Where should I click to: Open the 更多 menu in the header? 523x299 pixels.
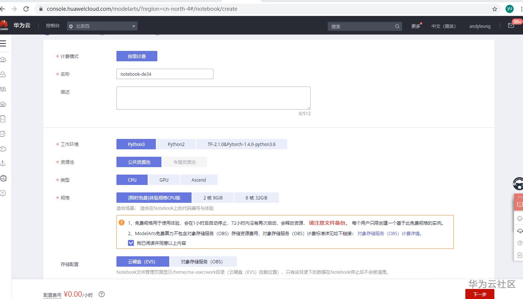(416, 26)
